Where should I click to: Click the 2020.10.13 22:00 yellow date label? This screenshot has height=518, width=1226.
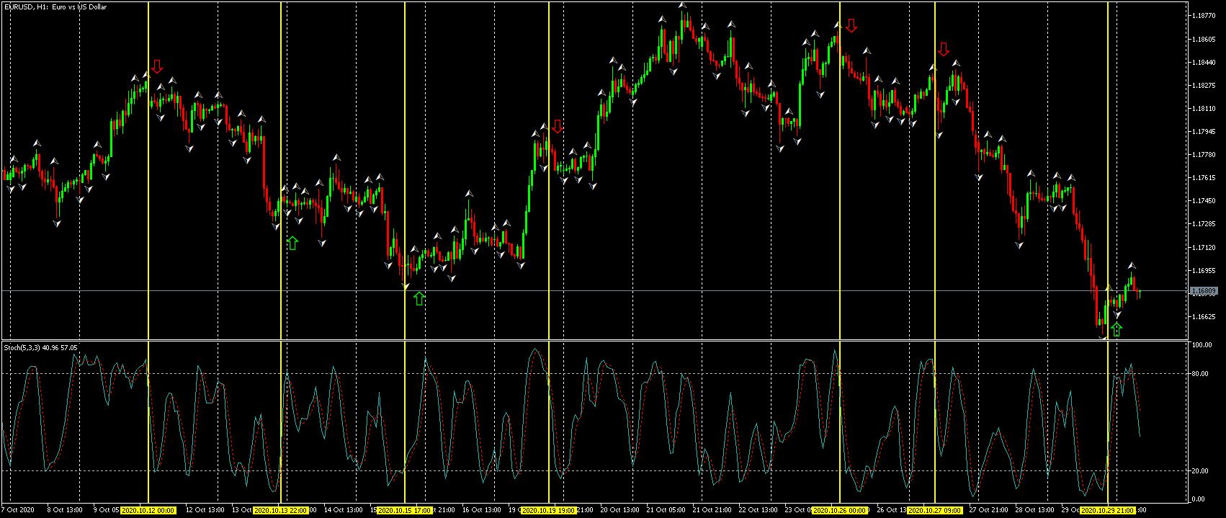[x=281, y=510]
